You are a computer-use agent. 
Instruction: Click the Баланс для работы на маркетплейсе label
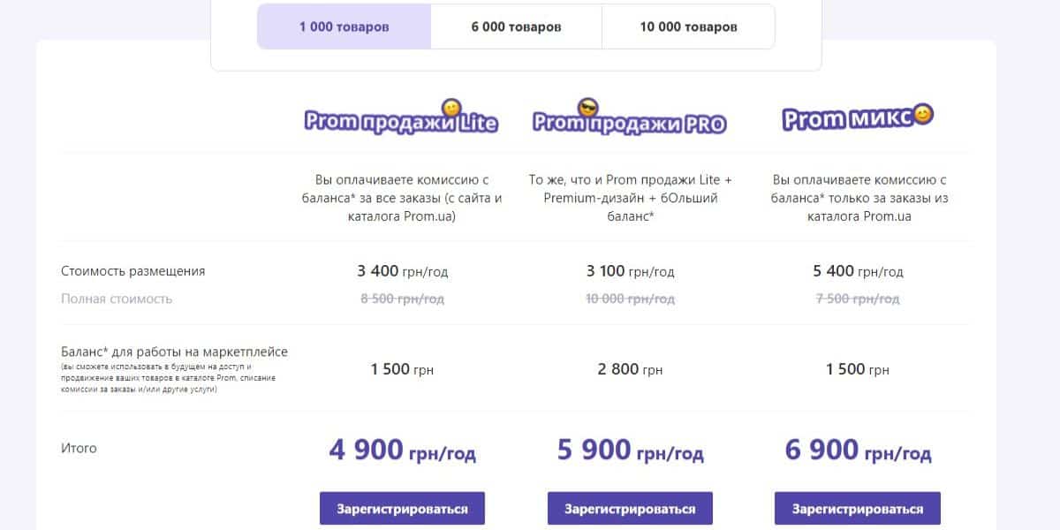pos(174,352)
